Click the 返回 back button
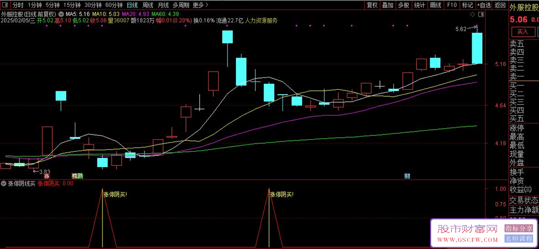Image resolution: width=539 pixels, height=249 pixels. tap(500, 5)
